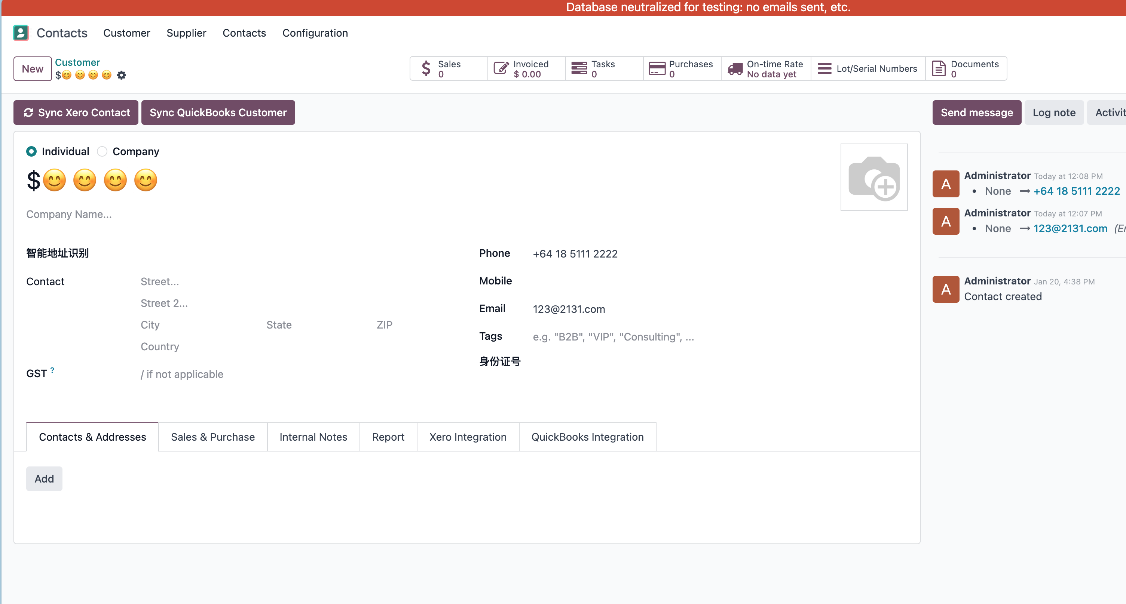1126x604 pixels.
Task: Click the City field
Action: (199, 325)
